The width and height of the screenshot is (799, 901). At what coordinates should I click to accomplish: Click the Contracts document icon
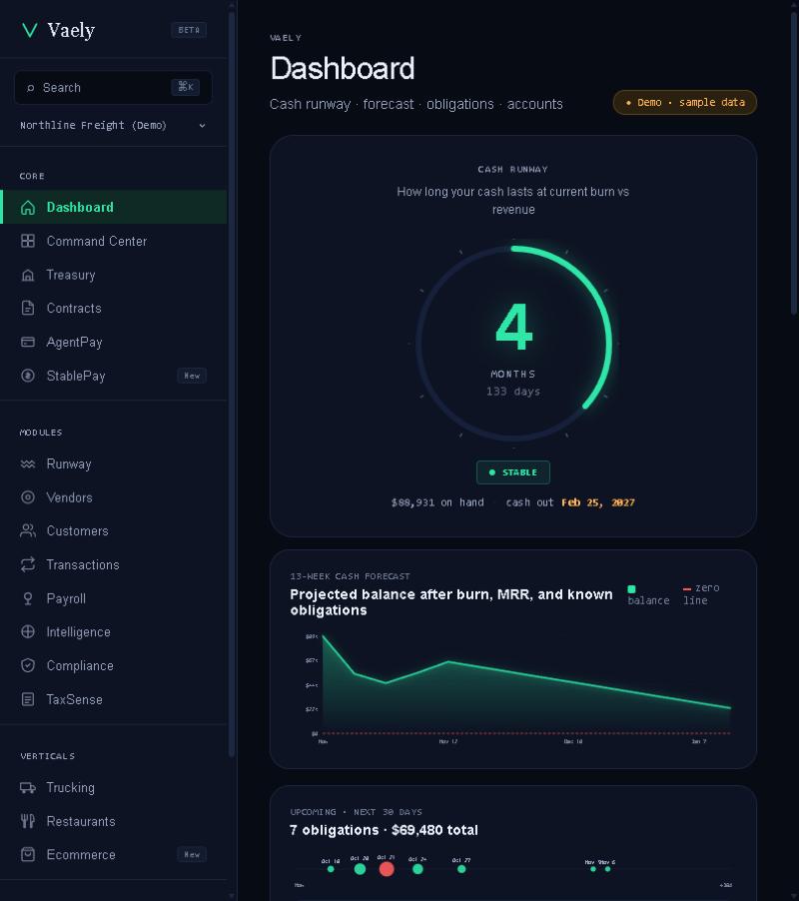pos(28,308)
